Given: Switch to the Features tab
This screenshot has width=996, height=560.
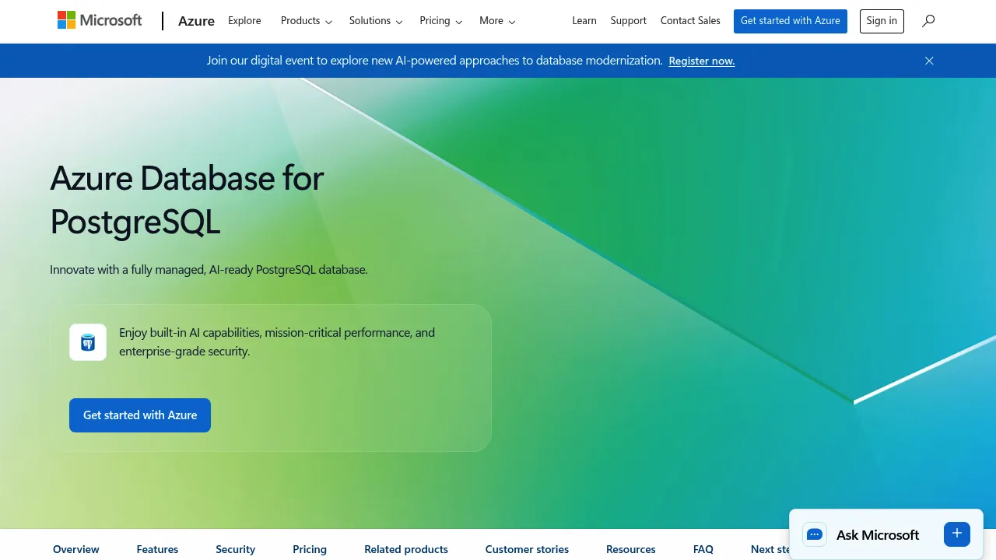Looking at the screenshot, I should 157,549.
